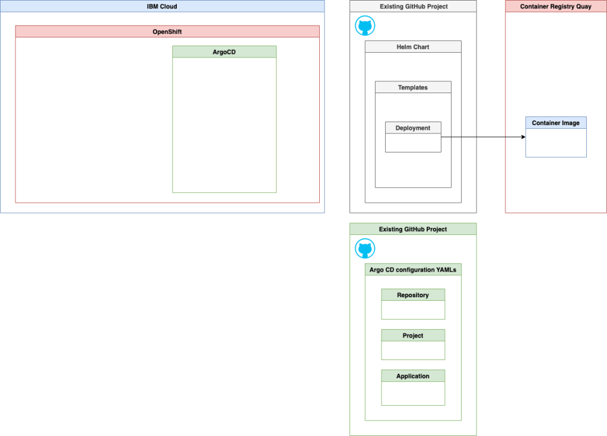Click the Argo CD configuration YAMLs title

(x=413, y=269)
